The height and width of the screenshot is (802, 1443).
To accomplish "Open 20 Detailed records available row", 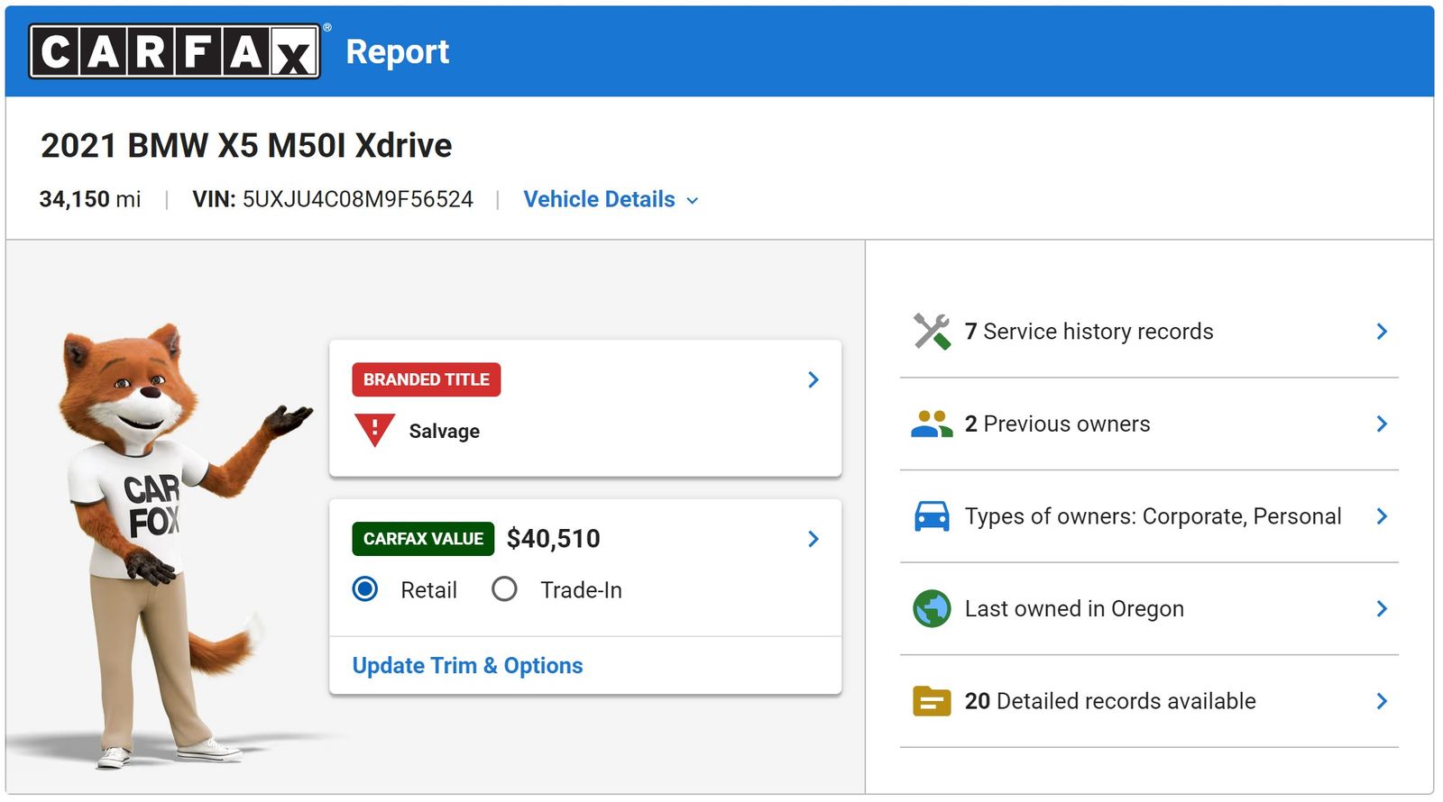I will click(1109, 701).
